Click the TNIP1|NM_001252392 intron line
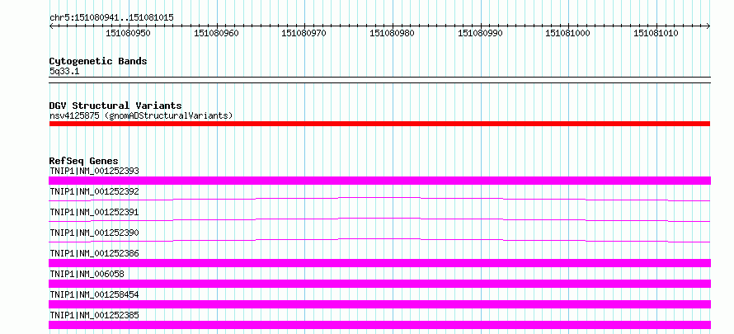Screen dimensions: 734x334 pos(379,200)
